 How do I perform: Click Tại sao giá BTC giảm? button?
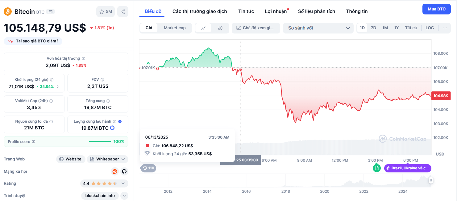33,41
